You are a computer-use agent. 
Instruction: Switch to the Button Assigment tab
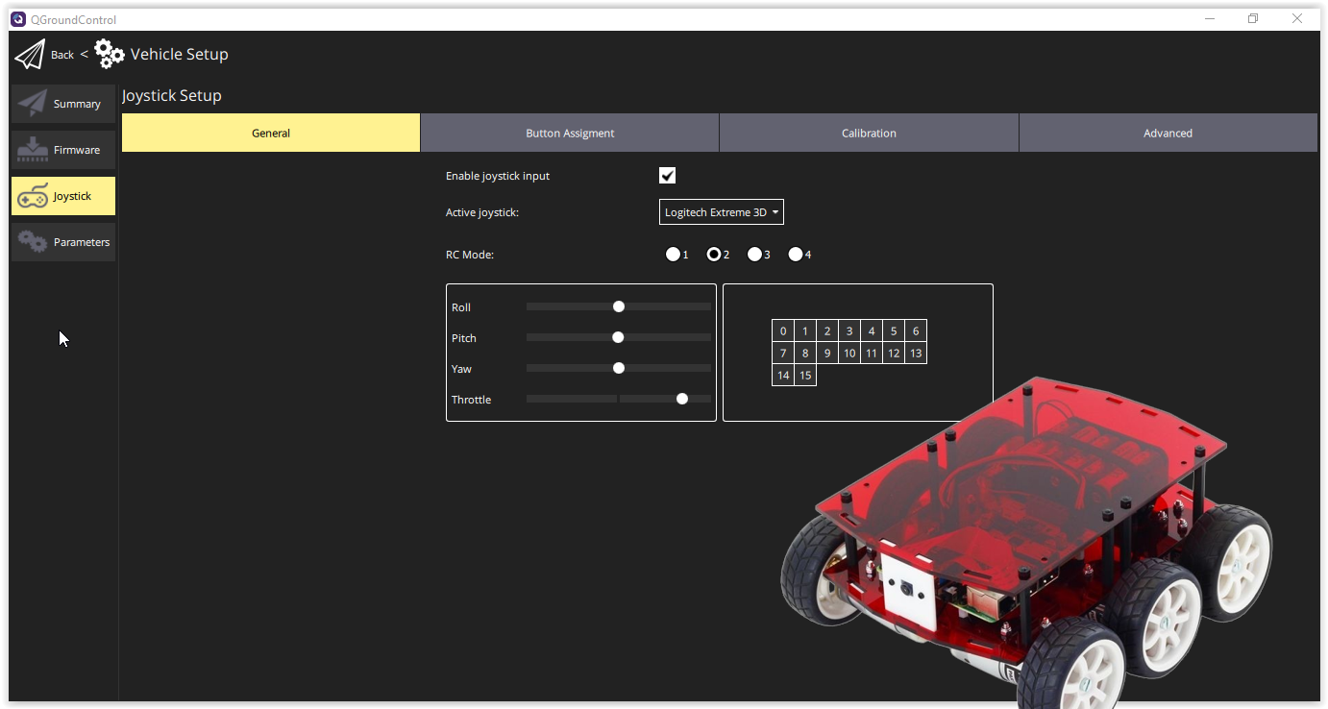coord(570,133)
